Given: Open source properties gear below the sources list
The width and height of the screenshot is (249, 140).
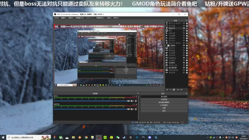Looking at the screenshot, I should 174,90.
